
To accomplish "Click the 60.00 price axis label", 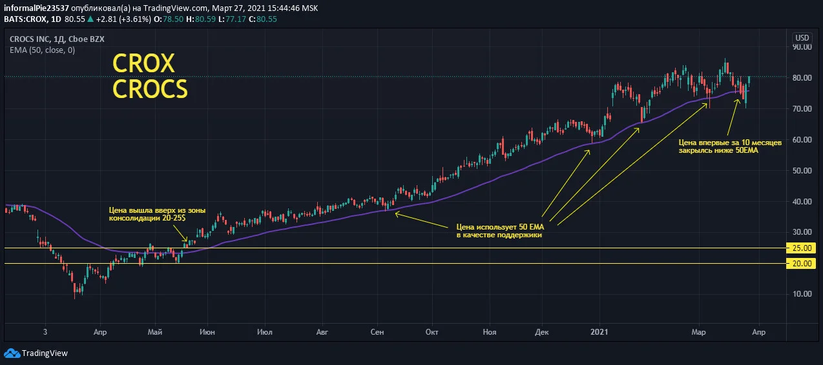I will click(802, 140).
